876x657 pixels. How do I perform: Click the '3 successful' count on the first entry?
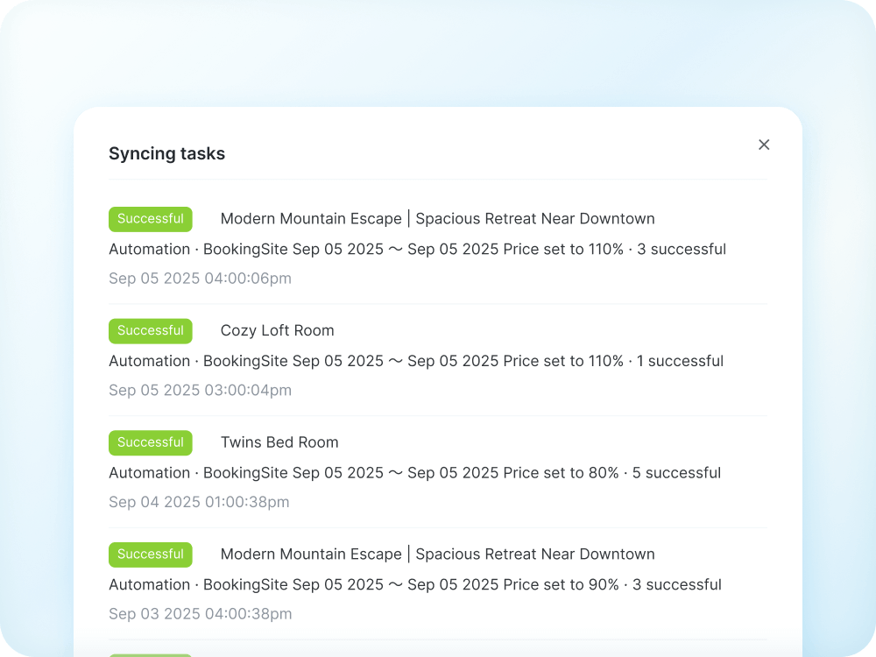point(682,249)
